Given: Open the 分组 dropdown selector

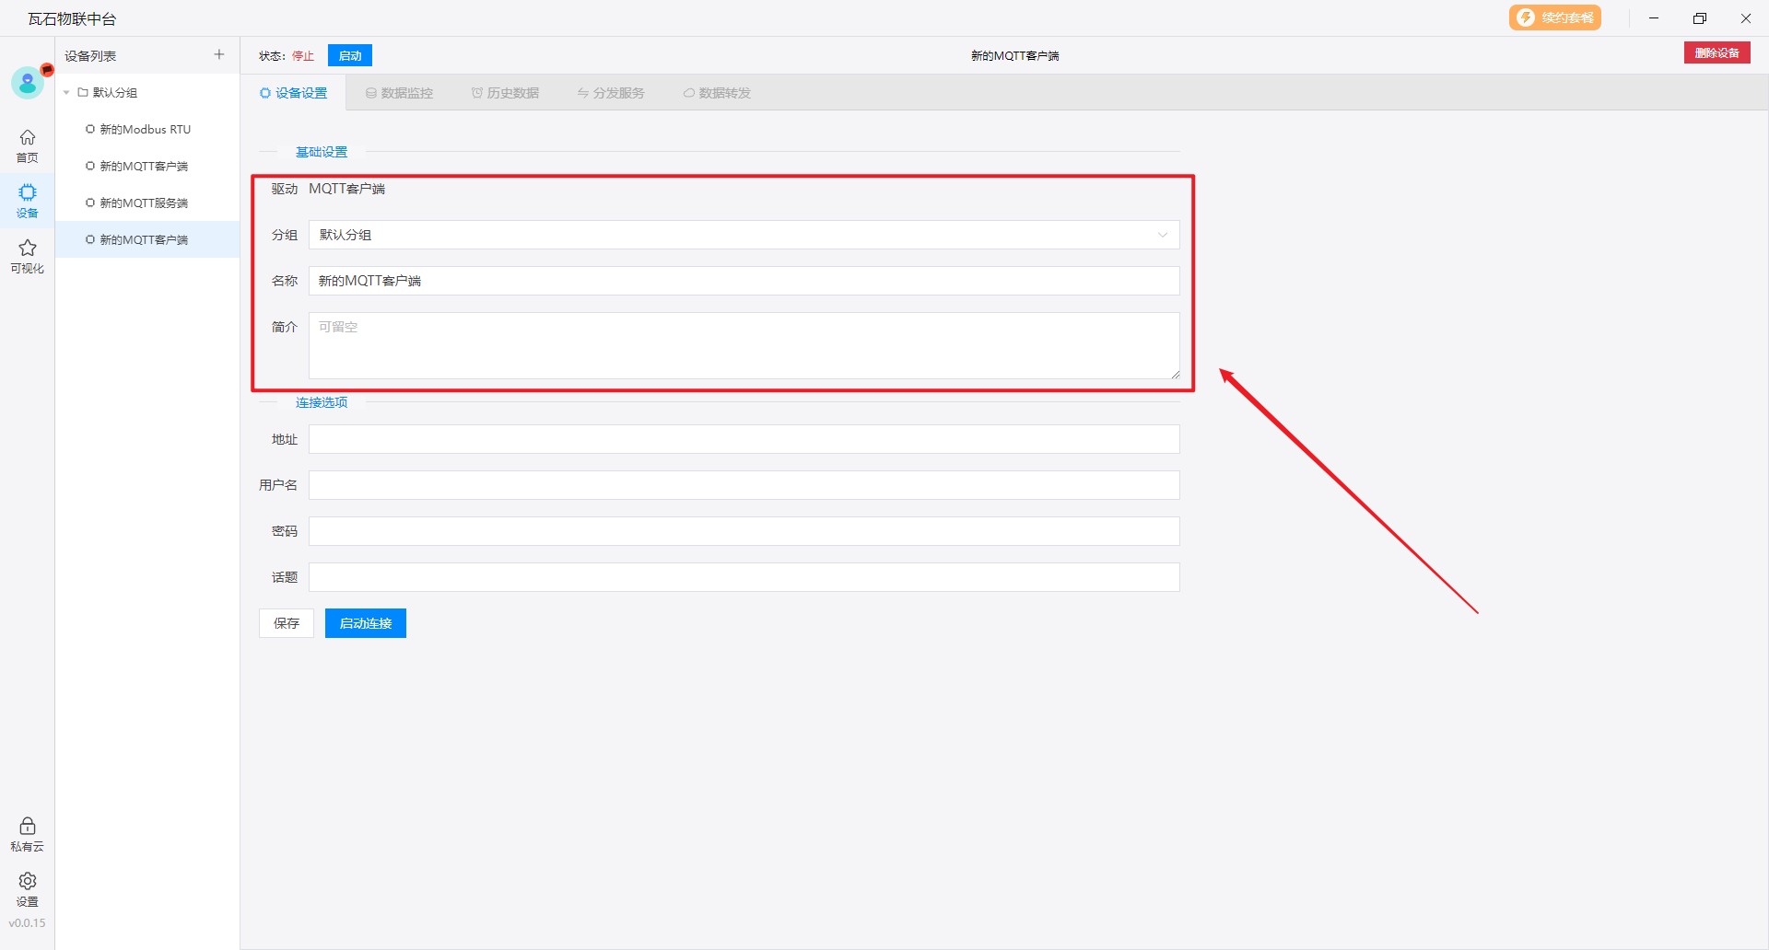Looking at the screenshot, I should point(744,235).
